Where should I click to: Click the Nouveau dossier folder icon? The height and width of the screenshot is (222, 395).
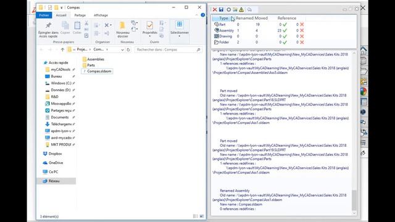[x=122, y=25]
